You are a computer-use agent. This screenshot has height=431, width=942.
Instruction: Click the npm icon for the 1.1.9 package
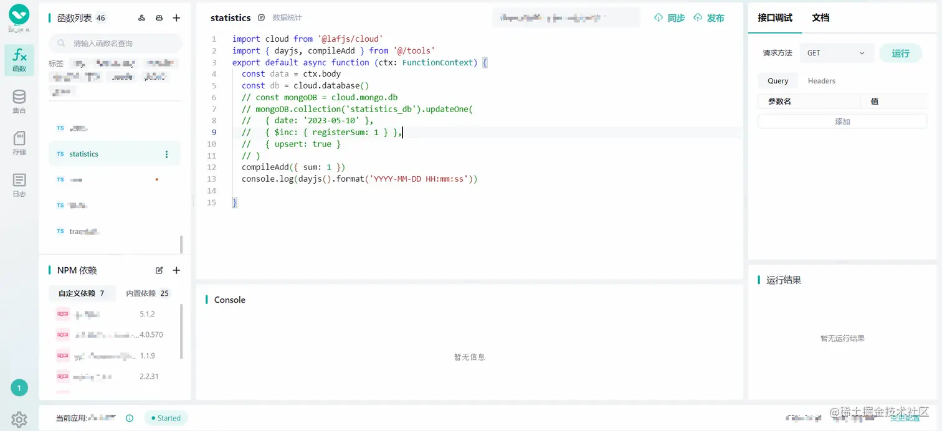(62, 356)
